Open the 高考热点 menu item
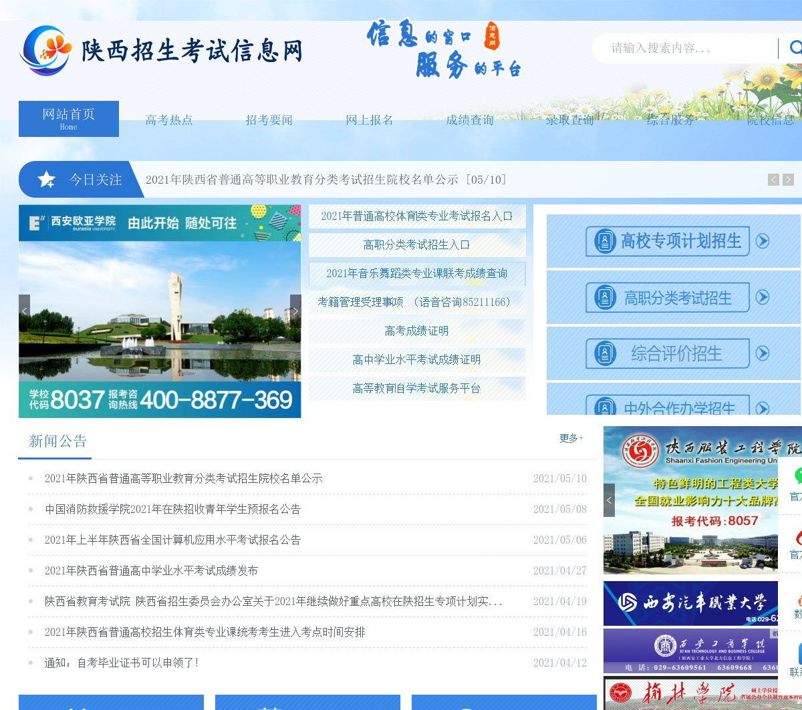 click(169, 120)
